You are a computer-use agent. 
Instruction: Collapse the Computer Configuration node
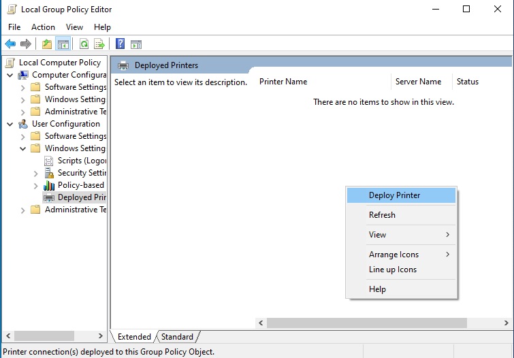(x=10, y=76)
